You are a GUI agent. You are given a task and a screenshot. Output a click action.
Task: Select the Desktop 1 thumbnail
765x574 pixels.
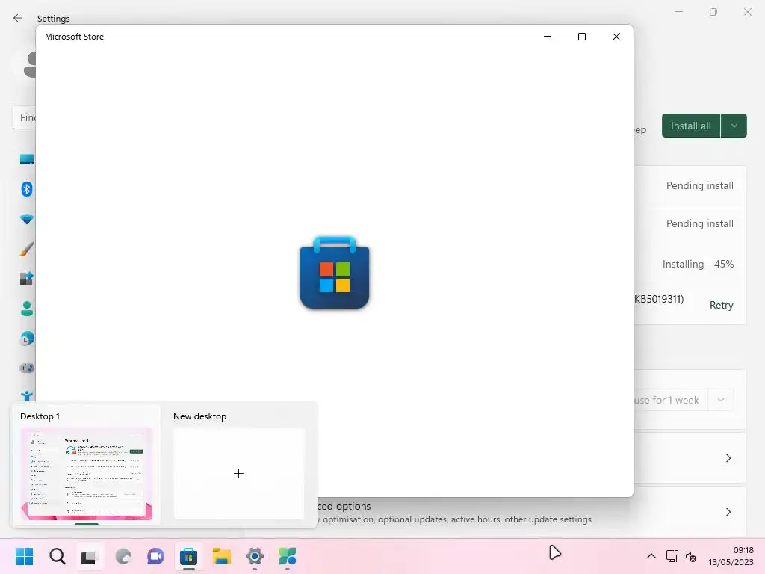click(x=87, y=473)
